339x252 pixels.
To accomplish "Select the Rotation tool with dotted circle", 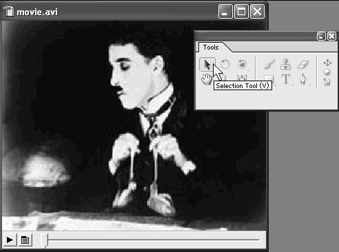I will (225, 64).
